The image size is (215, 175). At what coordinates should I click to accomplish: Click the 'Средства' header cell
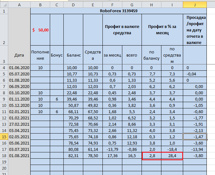(x=93, y=55)
